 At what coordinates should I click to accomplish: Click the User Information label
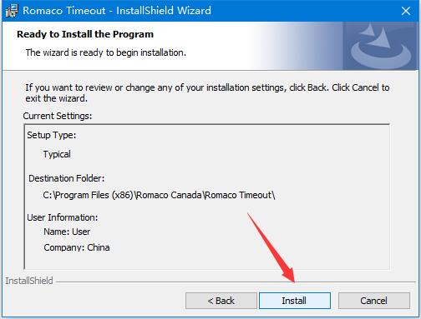[x=63, y=217]
